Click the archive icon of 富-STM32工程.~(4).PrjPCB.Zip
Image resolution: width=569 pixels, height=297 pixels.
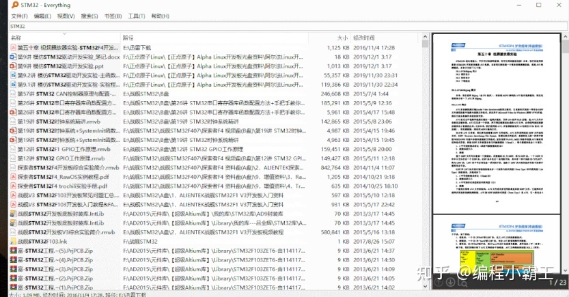coord(13,259)
